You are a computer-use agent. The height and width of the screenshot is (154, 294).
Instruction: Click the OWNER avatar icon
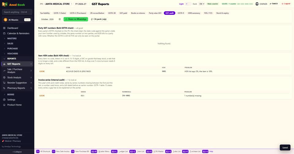coord(257,4)
